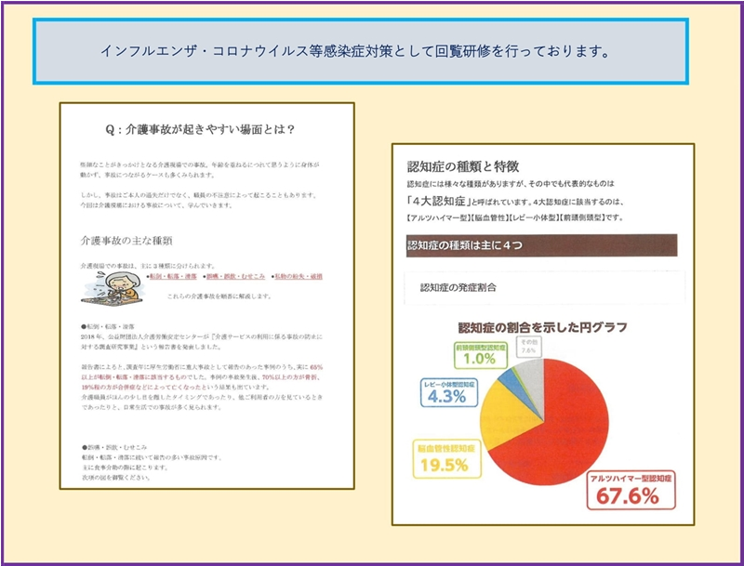Viewport: 744px width, 566px height.
Task: Click the 脳血管性認知症 19.5% label
Action: [446, 459]
